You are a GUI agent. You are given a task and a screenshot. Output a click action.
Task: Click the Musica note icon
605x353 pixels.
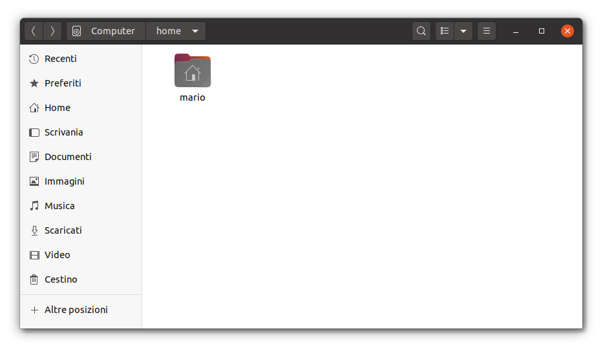point(34,206)
